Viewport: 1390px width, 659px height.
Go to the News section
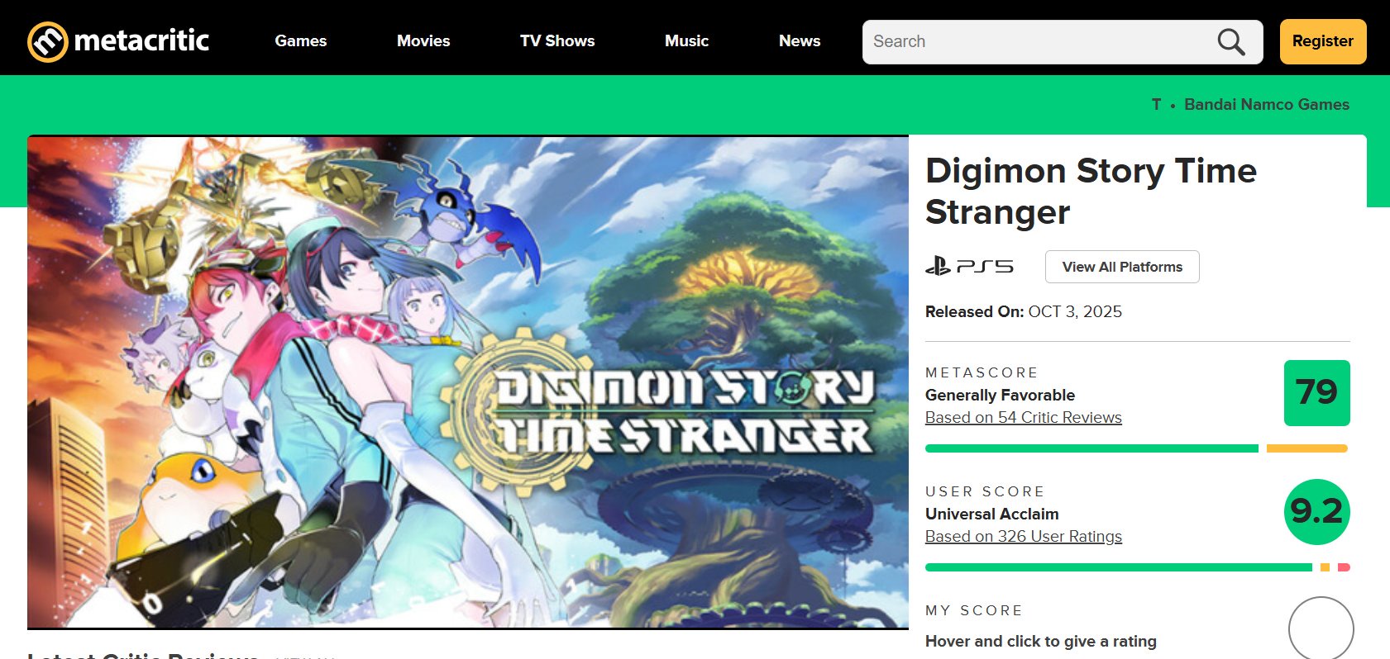(x=800, y=40)
